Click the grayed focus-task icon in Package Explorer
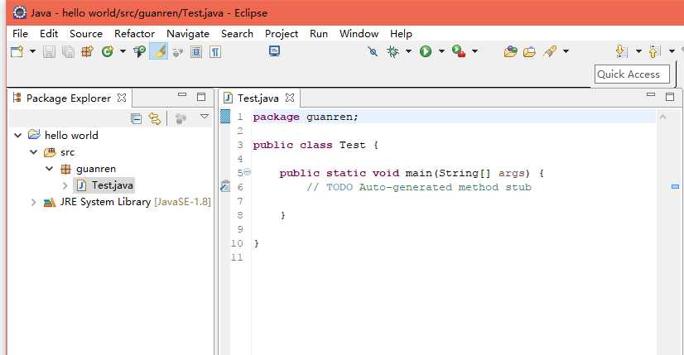 181,118
